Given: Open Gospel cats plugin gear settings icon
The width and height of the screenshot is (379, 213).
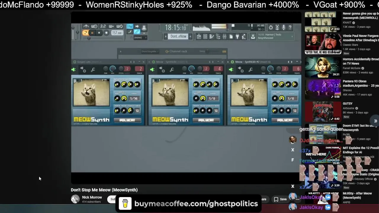Looking at the screenshot, I should (x=83, y=70).
